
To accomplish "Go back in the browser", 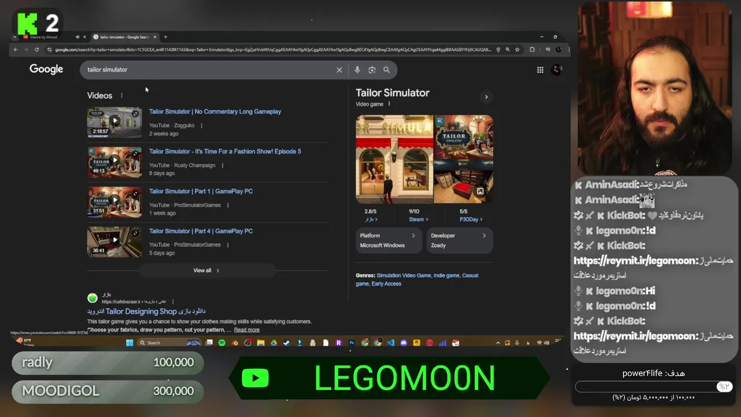I will 16,50.
